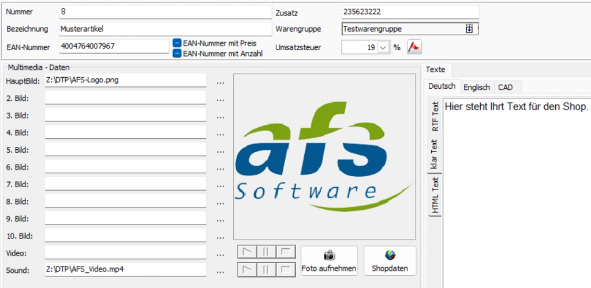
Task: Browse for 6. Bild with ellipsis button
Action: (x=221, y=167)
